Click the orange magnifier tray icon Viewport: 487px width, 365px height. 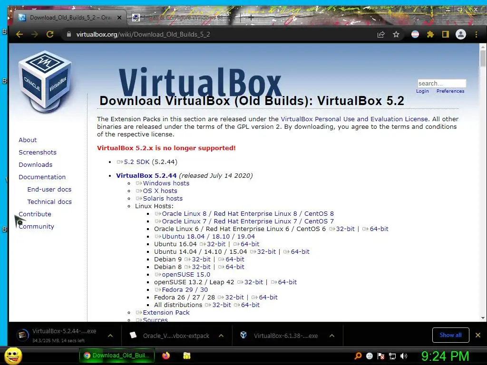pos(358,356)
